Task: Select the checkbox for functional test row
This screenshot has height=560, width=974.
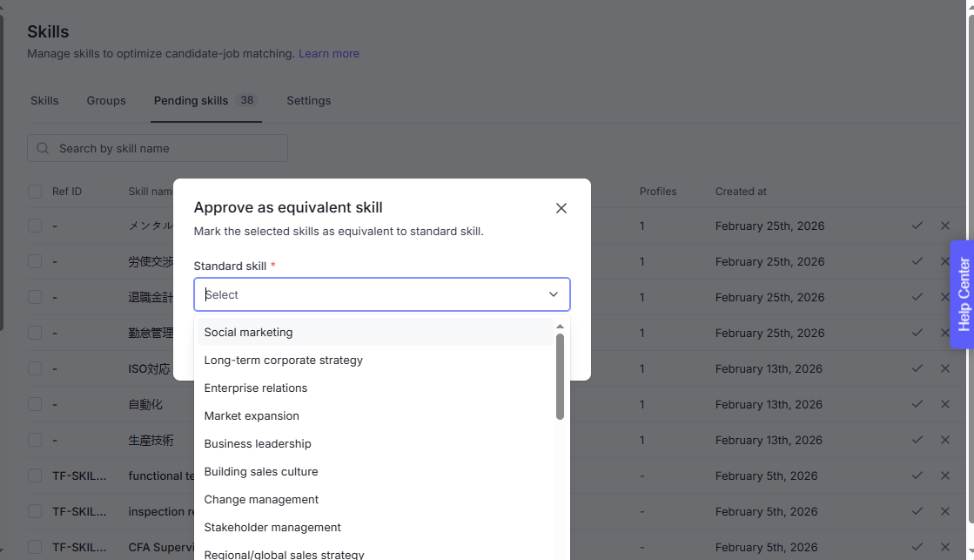Action: point(35,476)
